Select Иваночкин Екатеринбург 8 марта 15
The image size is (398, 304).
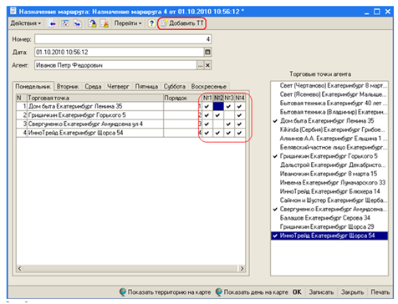coord(329,174)
